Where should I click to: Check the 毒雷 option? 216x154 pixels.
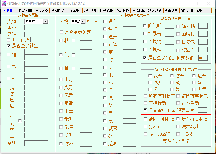point(61,103)
